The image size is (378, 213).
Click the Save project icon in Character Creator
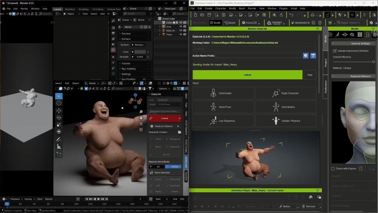[x=209, y=15]
